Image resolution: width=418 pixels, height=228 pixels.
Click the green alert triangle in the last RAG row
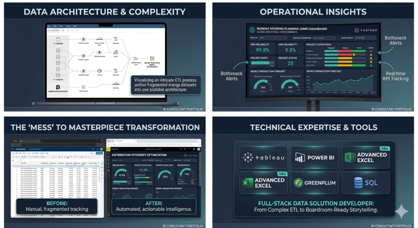[371, 65]
